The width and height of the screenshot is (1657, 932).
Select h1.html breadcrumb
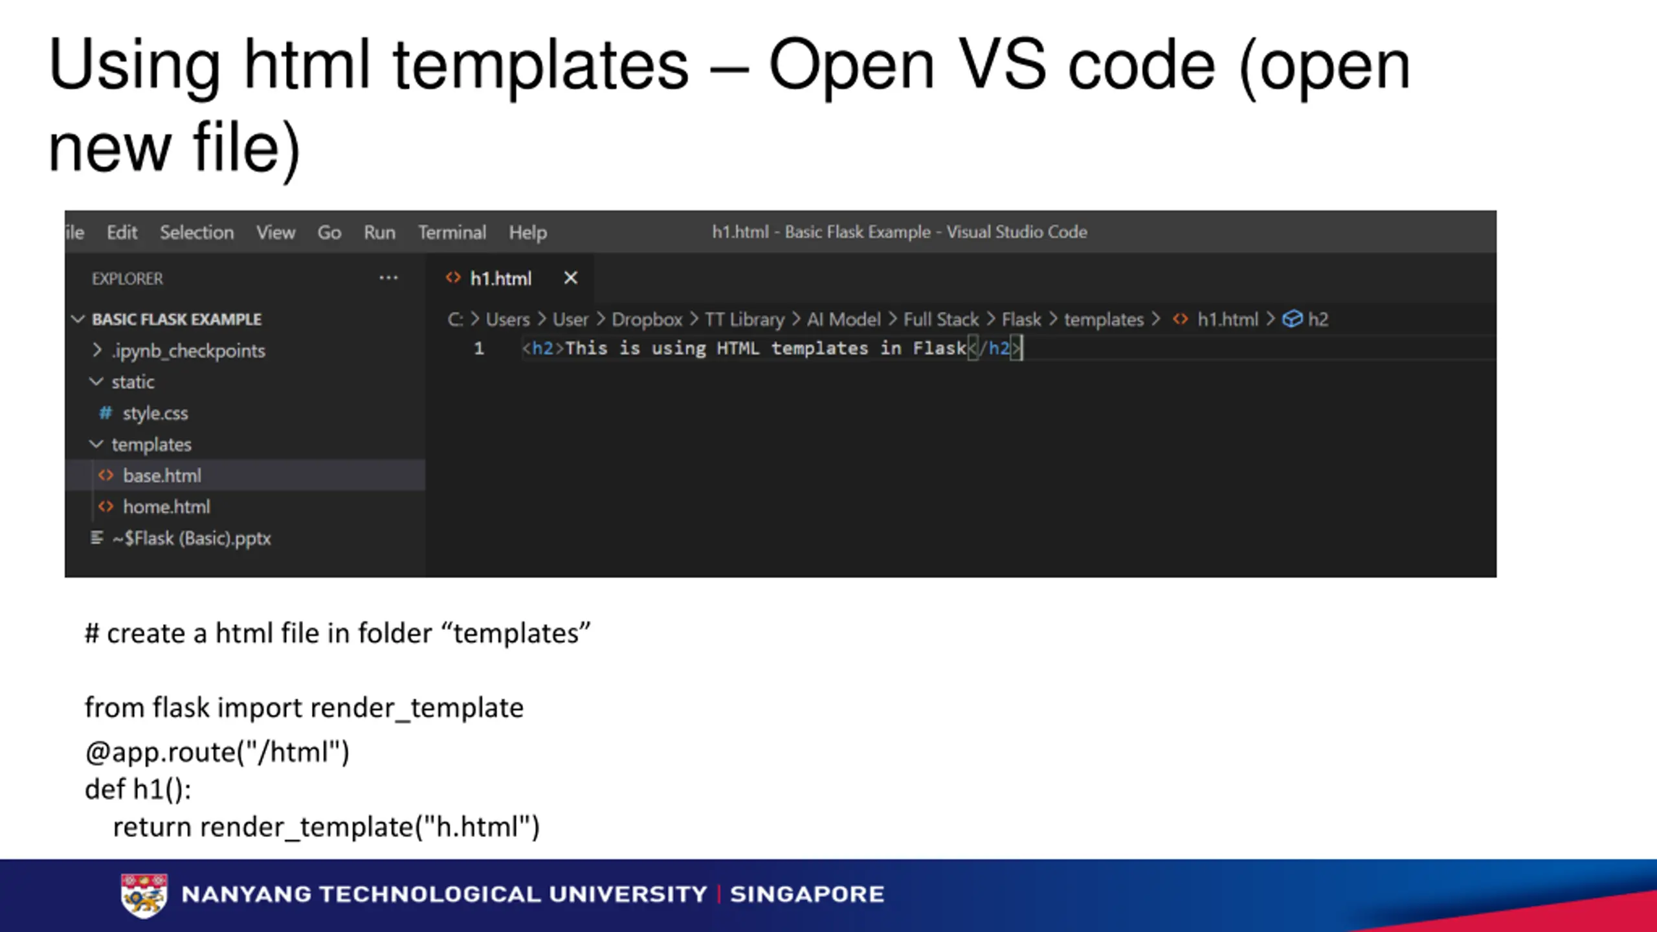1227,319
